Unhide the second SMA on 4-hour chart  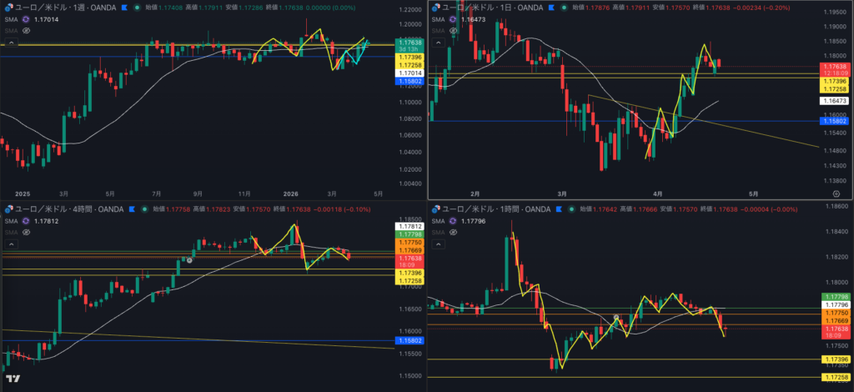pyautogui.click(x=27, y=232)
